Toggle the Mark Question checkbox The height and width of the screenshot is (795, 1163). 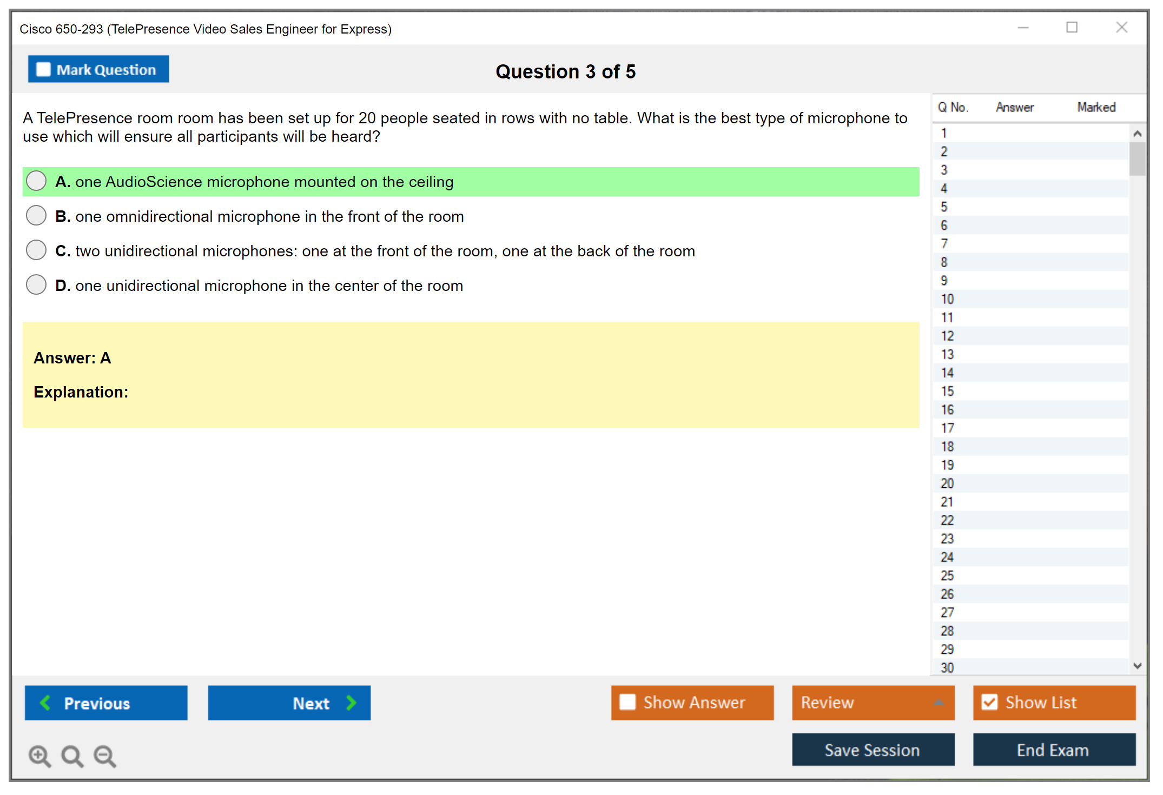(43, 69)
